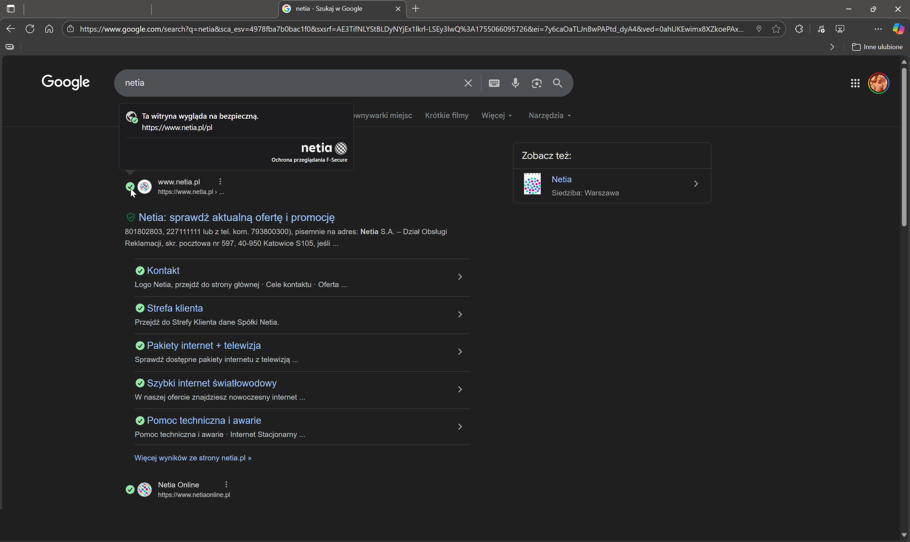910x542 pixels.
Task: Click the browser extensions icon
Action: click(x=799, y=29)
